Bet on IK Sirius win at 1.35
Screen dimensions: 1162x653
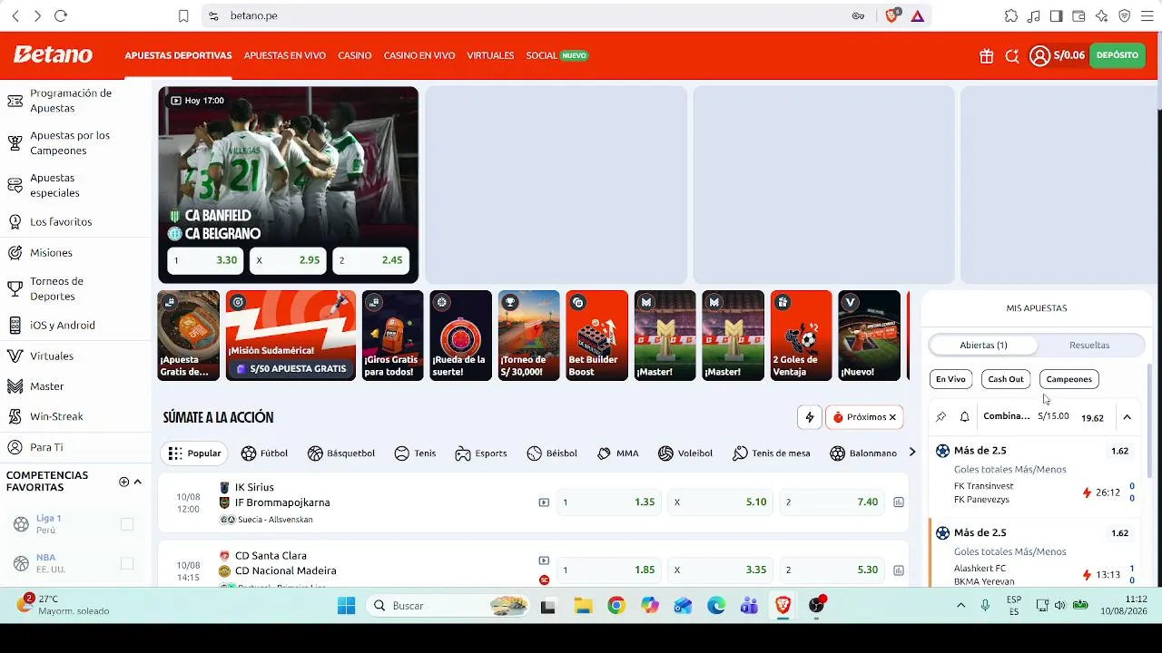click(x=609, y=502)
